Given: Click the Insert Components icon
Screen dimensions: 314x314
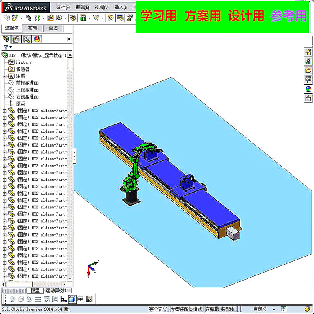Looking at the screenshot, I should pyautogui.click(x=15, y=18).
